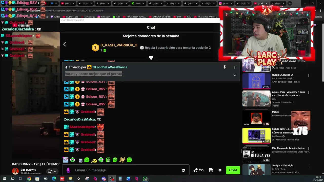Open options for Mix: Música de América Latina
The height and width of the screenshot is (182, 324).
(309, 149)
